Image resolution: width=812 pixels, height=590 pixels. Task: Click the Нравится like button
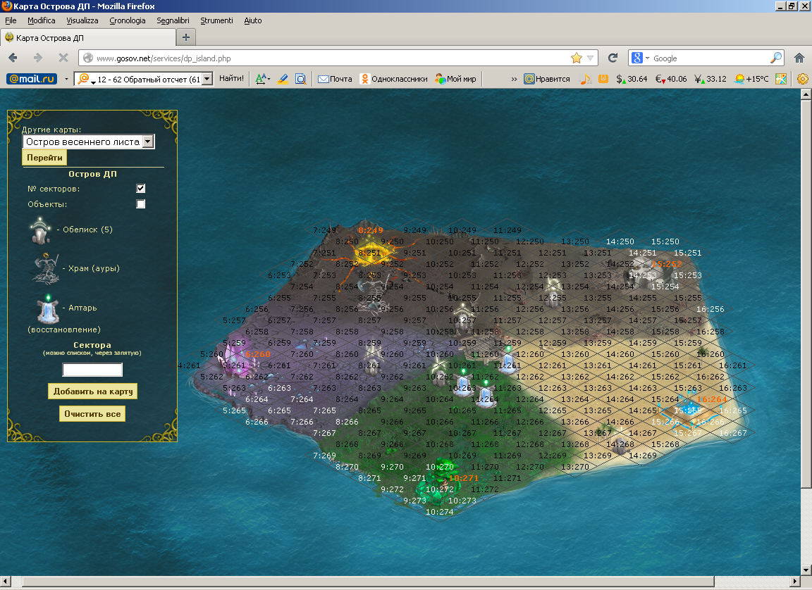coord(547,79)
